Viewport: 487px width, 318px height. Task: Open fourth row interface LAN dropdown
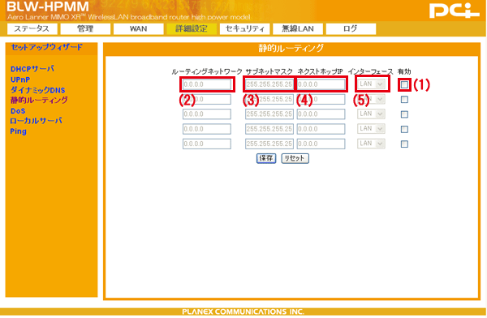(371, 128)
